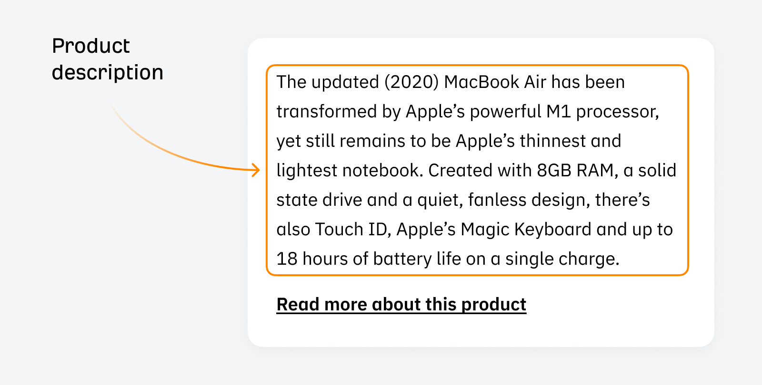This screenshot has width=762, height=385.
Task: Click "single charge" at the paragraph end
Action: (x=561, y=260)
